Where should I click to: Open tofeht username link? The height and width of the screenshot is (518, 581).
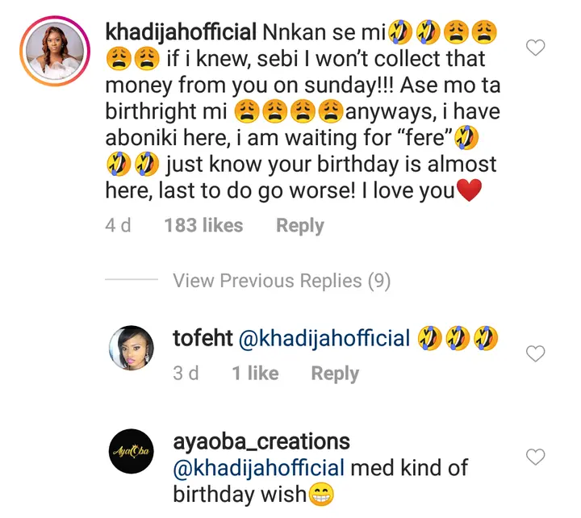(202, 339)
